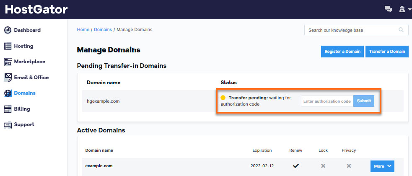
Task: Toggle Lock X for example.com
Action: click(323, 166)
